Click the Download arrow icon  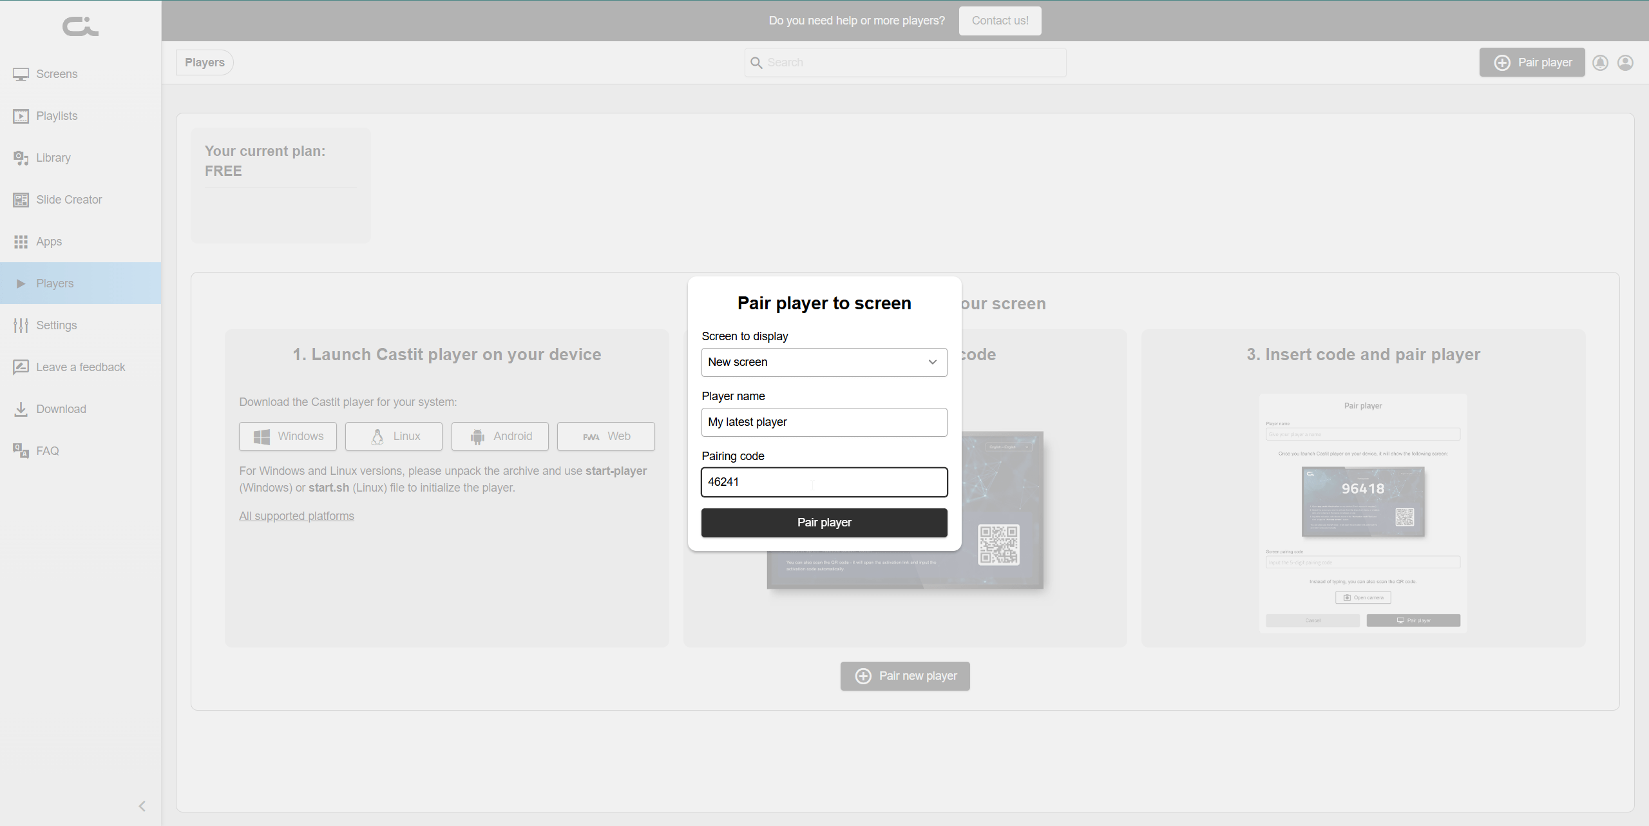pyautogui.click(x=21, y=409)
